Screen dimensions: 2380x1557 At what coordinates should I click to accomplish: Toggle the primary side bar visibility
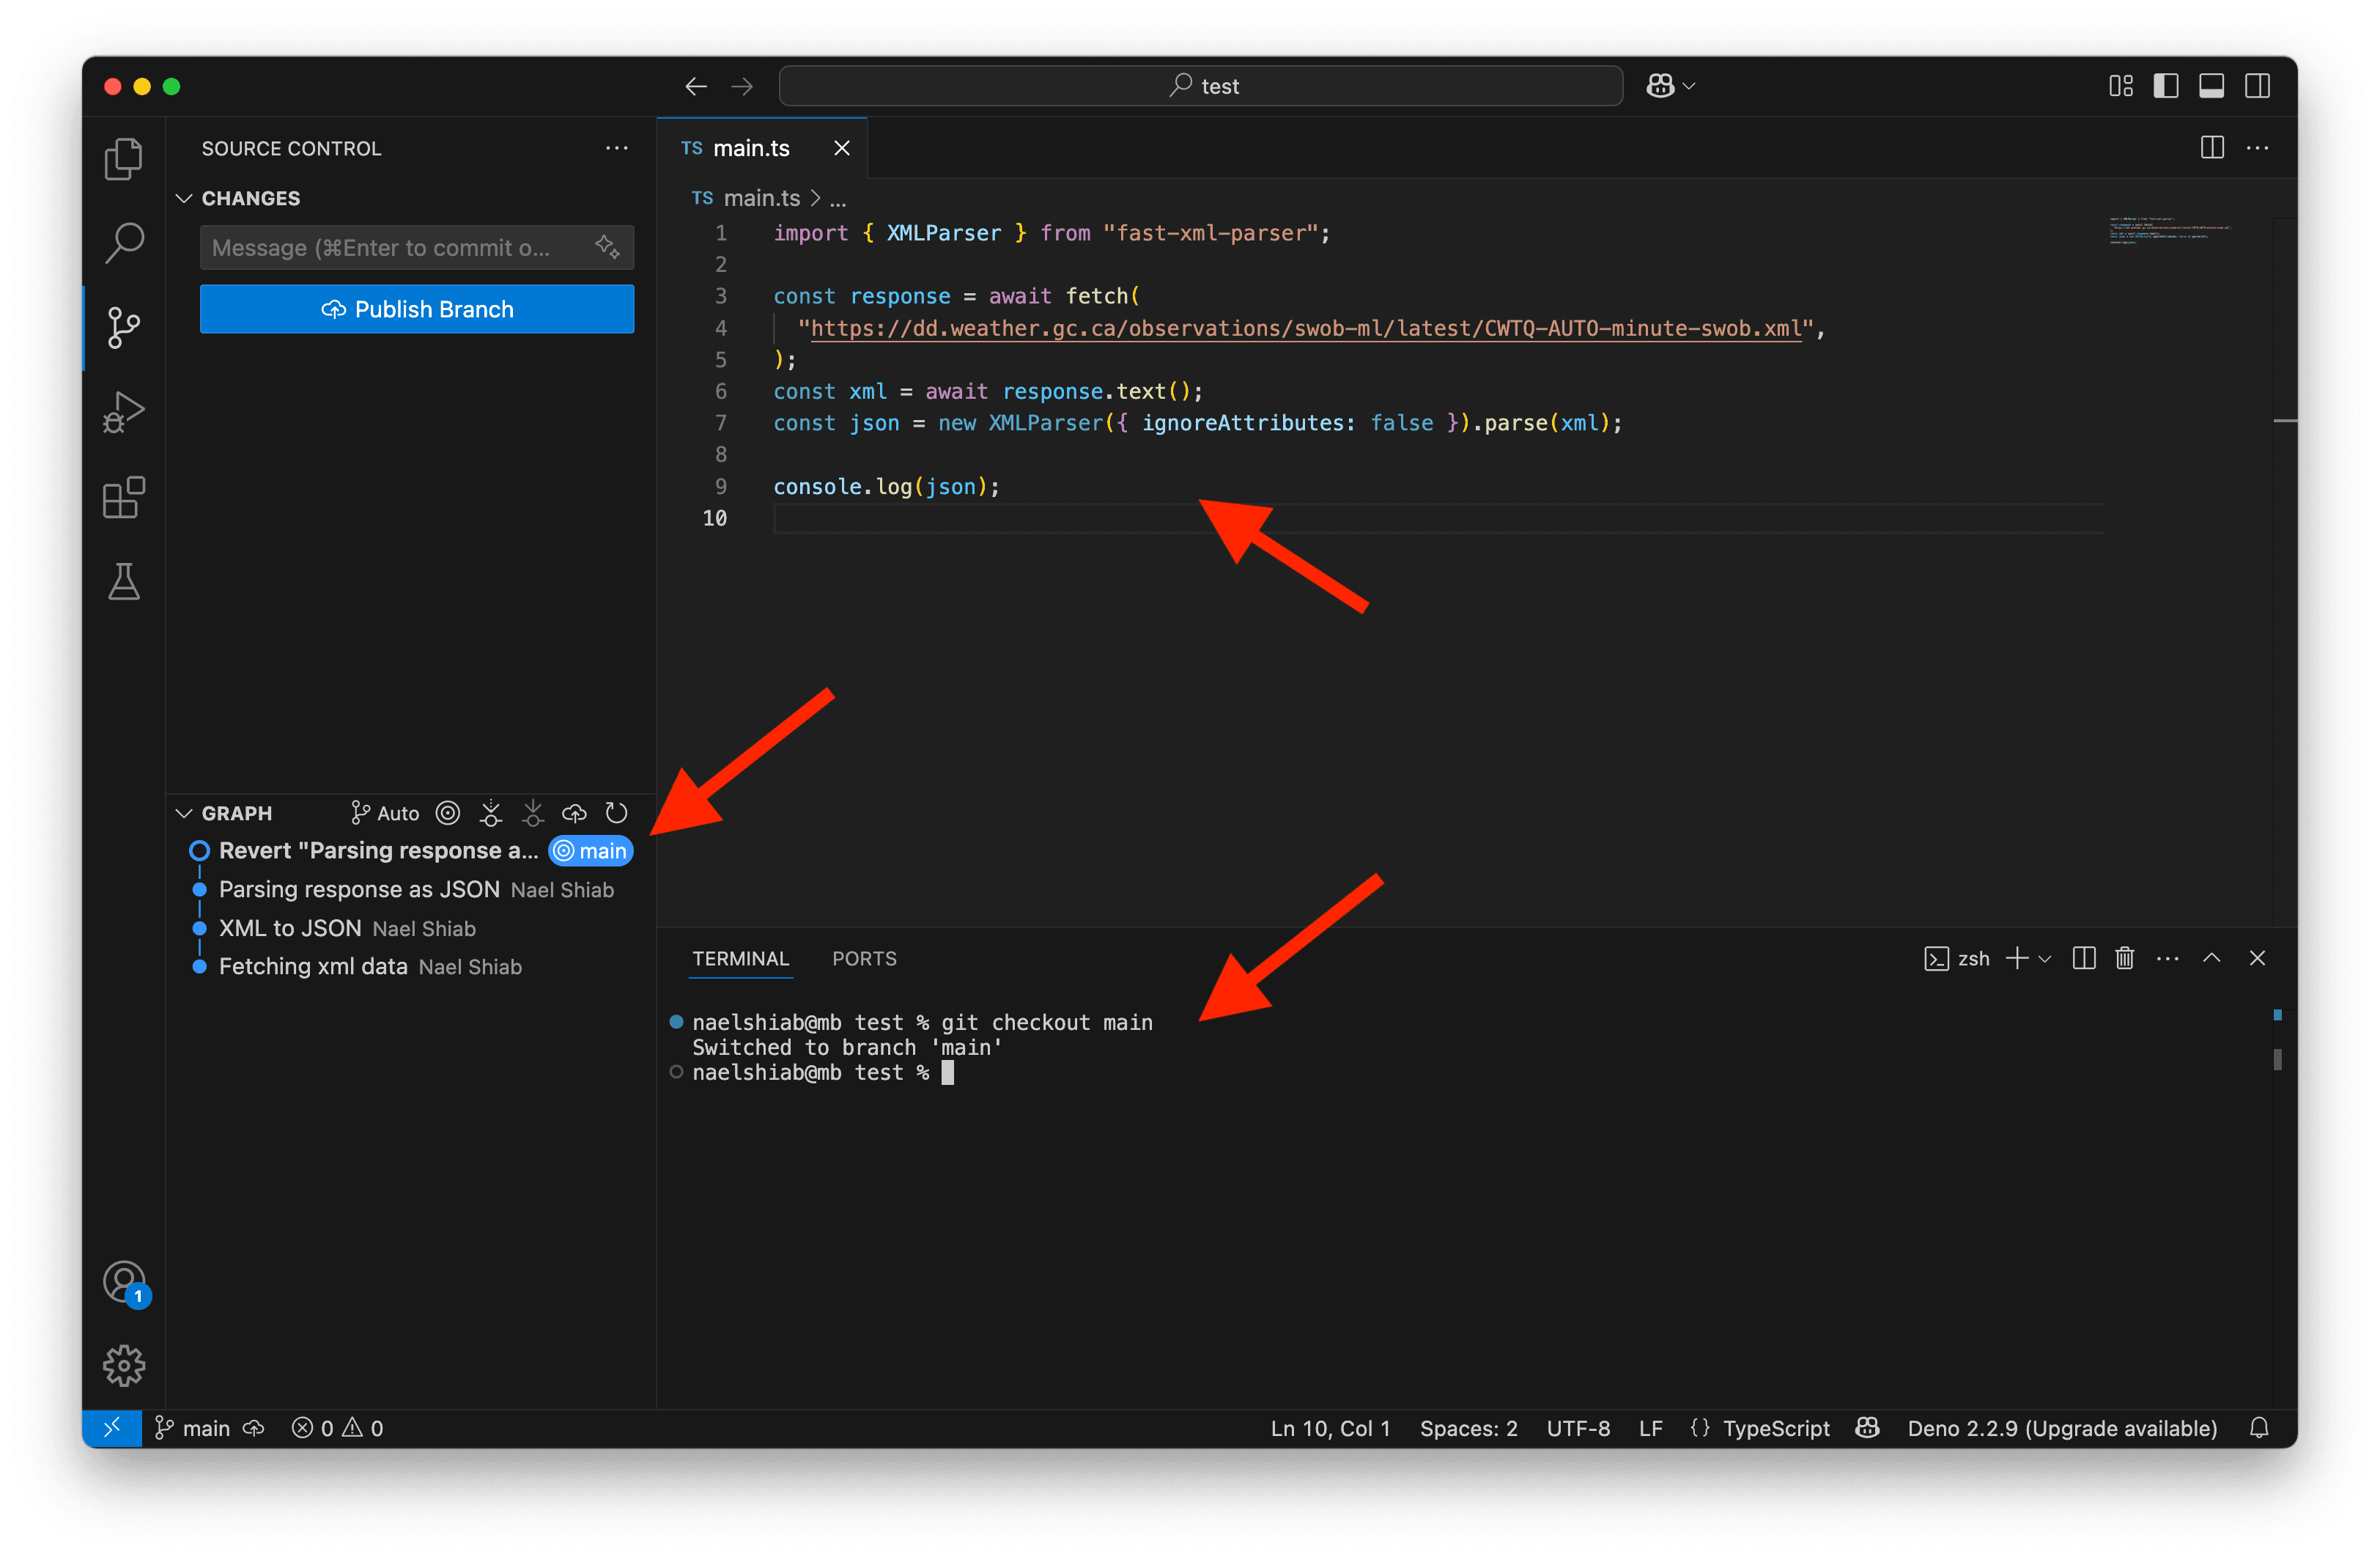click(2166, 86)
